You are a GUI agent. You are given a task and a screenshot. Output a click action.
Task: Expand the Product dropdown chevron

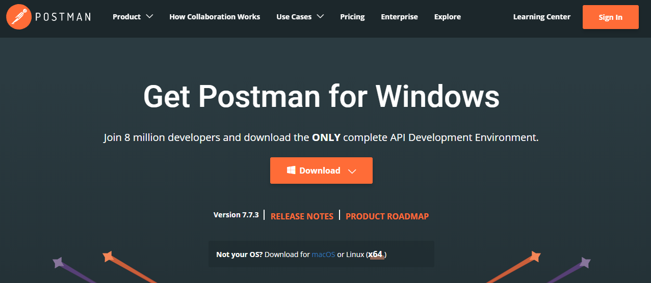[149, 17]
